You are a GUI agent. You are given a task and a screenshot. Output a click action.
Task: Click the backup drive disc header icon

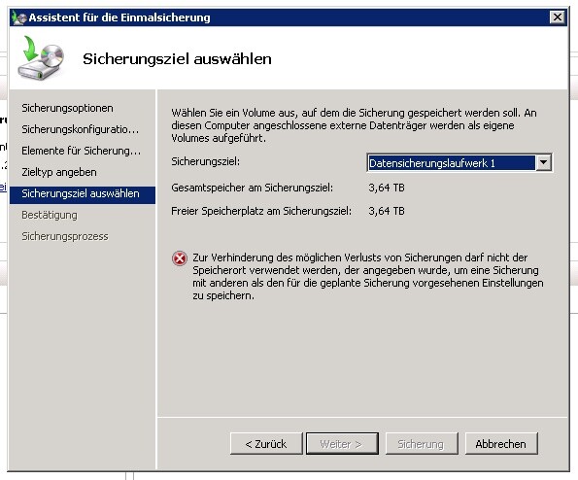(41, 58)
